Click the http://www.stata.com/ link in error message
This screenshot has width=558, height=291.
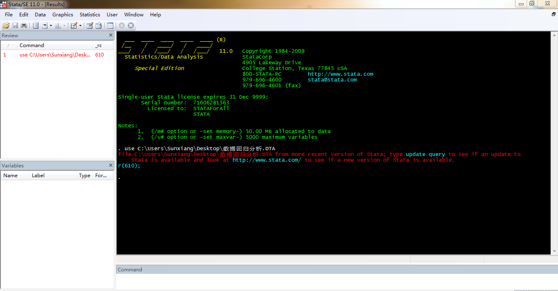(267, 160)
